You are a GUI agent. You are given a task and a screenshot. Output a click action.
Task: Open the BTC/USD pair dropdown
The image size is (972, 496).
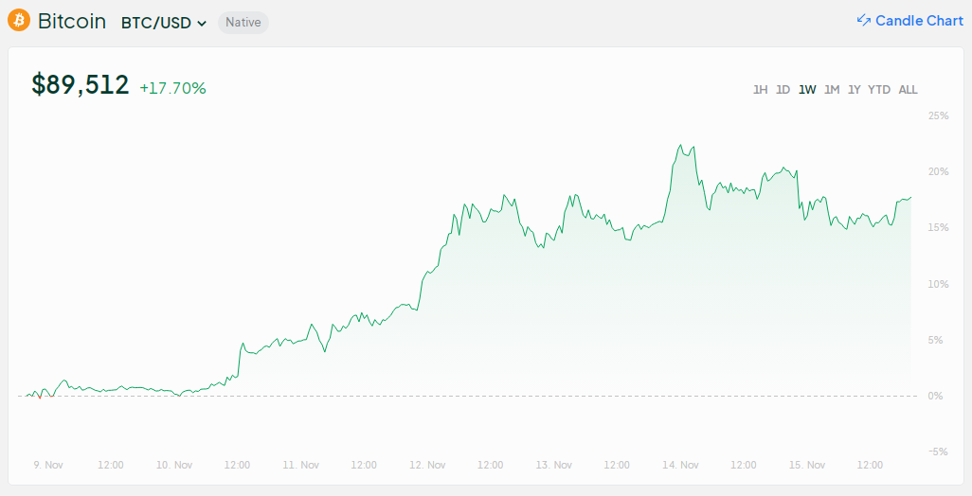tap(164, 23)
